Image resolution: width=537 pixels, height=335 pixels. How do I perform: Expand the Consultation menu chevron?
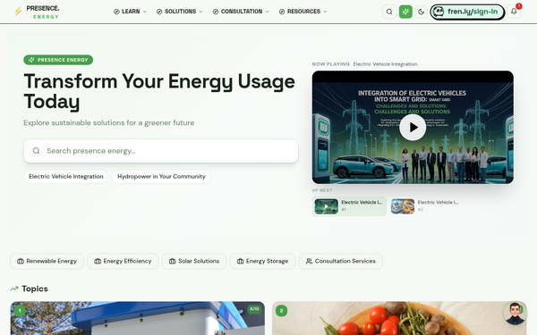pos(267,12)
